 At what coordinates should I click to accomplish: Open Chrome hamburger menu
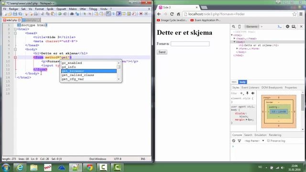(x=301, y=14)
